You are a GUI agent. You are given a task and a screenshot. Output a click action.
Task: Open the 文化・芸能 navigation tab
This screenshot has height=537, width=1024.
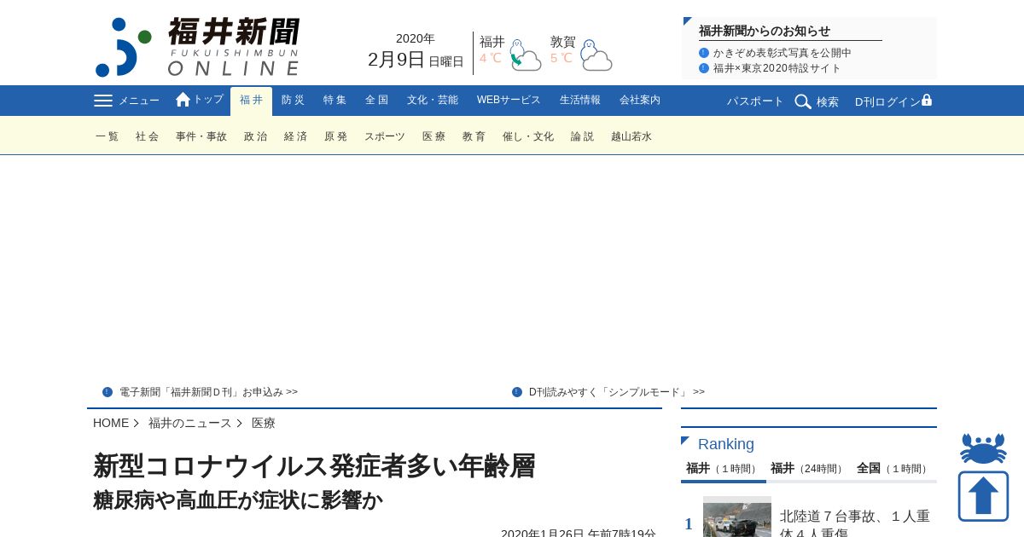(433, 101)
